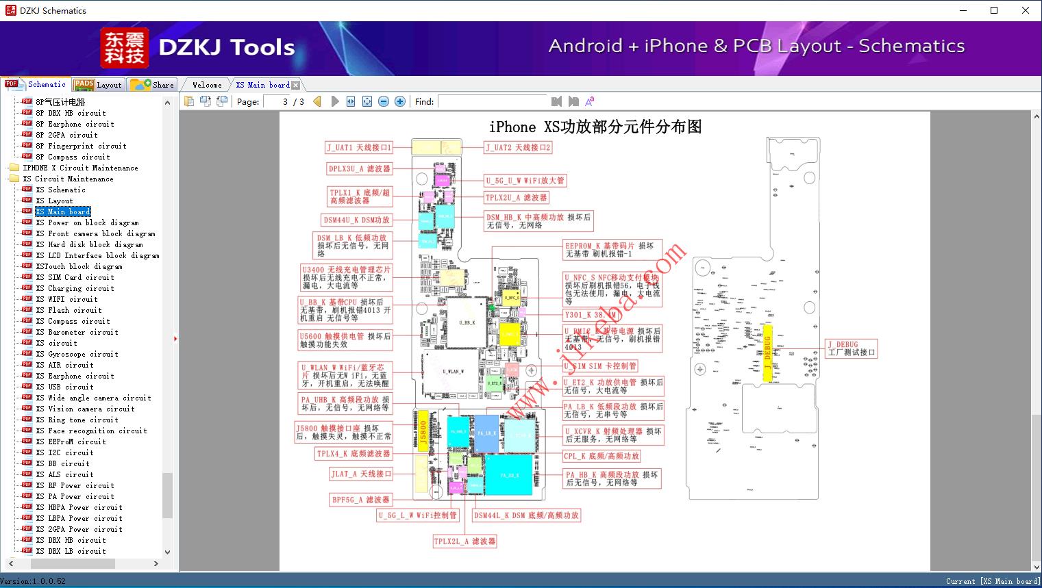Image resolution: width=1042 pixels, height=588 pixels.
Task: Open XS HBPA Power circuit
Action: click(79, 507)
